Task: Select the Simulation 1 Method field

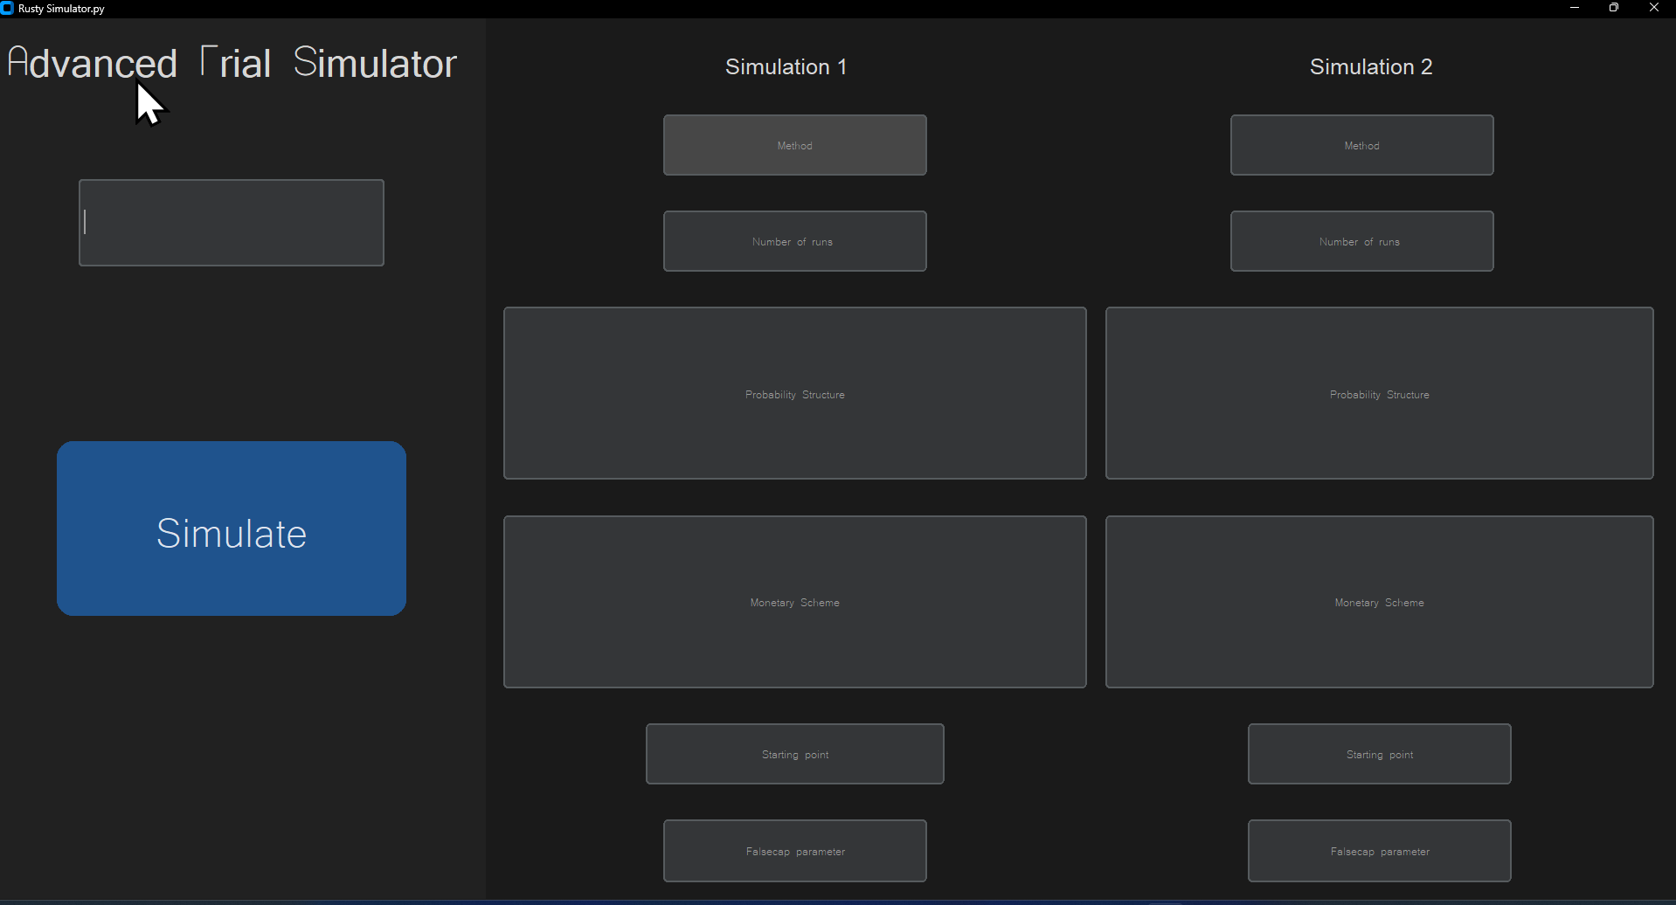Action: click(x=794, y=145)
